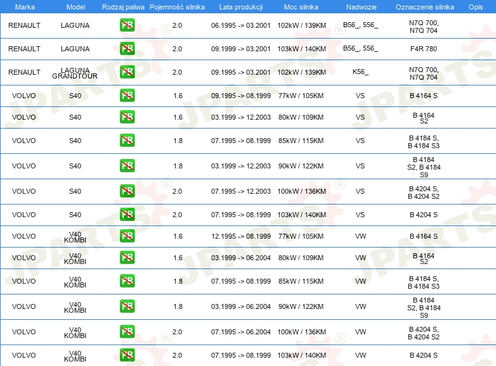Click the petrol fuel icon in the Laguna 06.1995 row
This screenshot has height=366, width=496.
[x=127, y=25]
